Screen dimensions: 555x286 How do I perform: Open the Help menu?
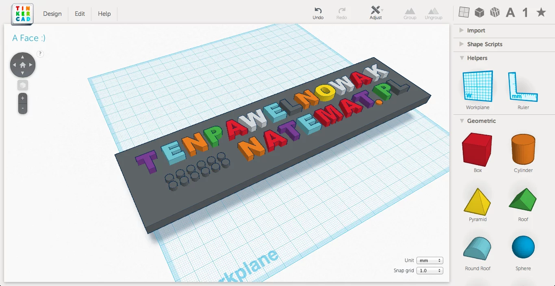(x=104, y=14)
